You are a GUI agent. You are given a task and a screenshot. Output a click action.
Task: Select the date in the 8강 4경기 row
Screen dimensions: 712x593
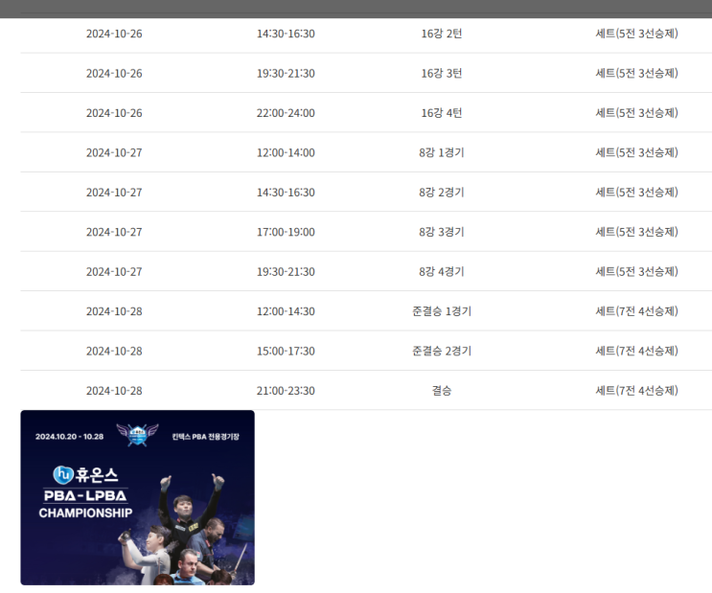[x=114, y=272]
